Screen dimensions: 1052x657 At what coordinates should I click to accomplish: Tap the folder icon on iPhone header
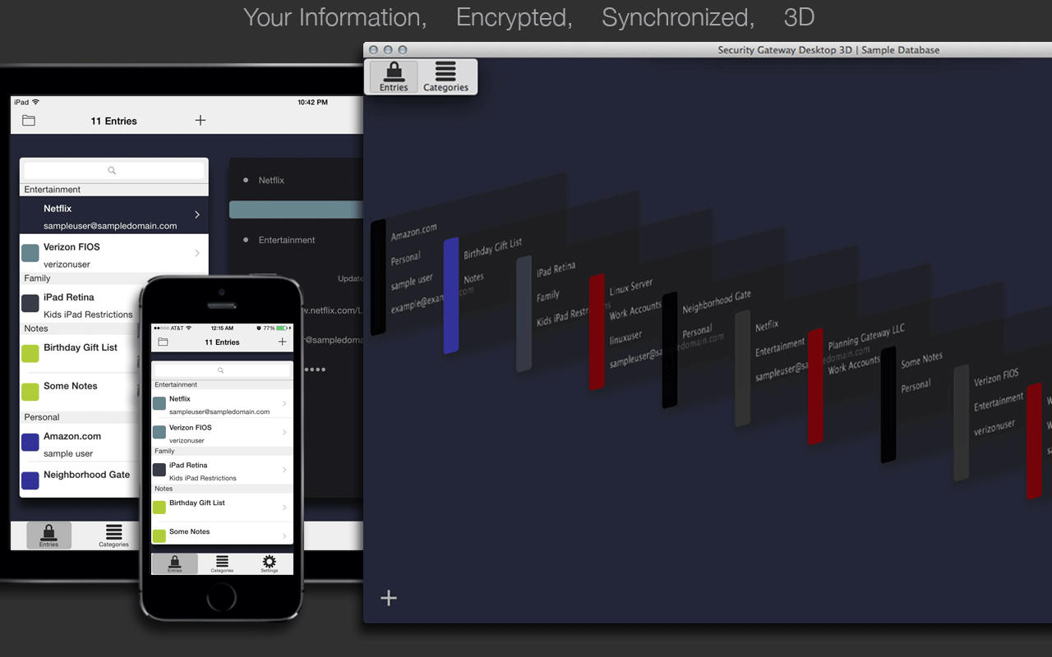(163, 342)
